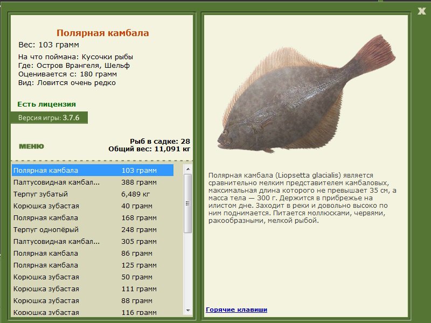The width and height of the screenshot is (431, 323).
Task: Select Полярная камбала 86 грамм row
Action: 93,253
